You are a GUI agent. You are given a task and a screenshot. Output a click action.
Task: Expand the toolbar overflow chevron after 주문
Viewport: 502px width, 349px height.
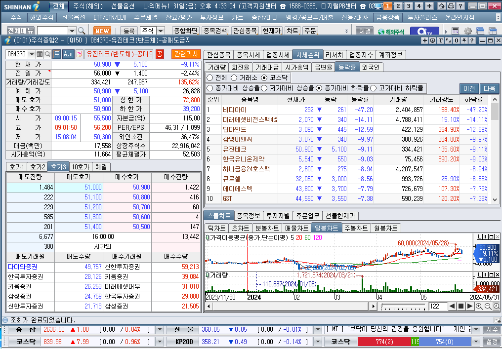point(346,31)
